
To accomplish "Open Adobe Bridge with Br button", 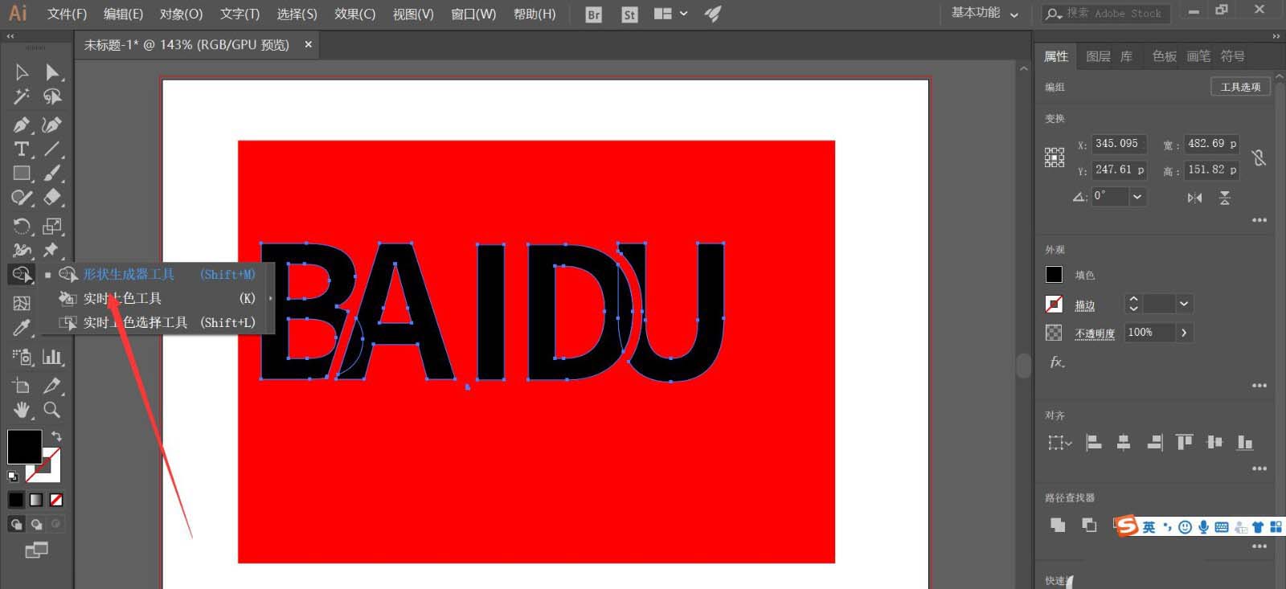I will coord(593,14).
